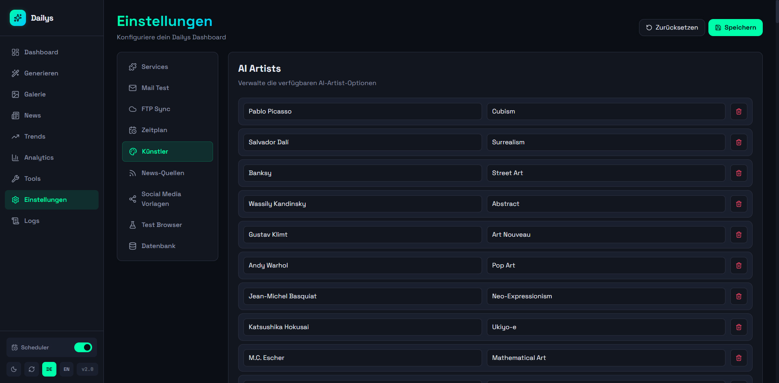
Task: Switch language to EN
Action: [x=67, y=369]
